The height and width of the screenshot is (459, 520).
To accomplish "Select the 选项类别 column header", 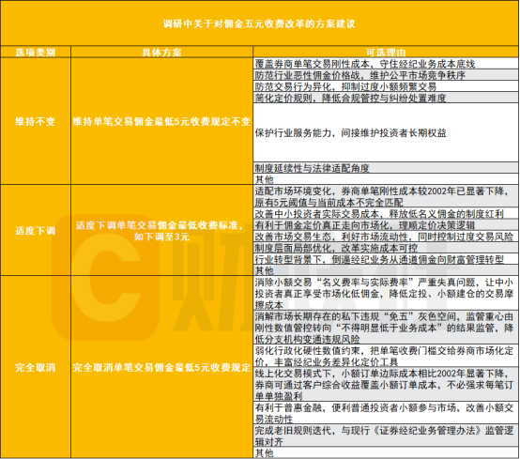I will point(36,52).
